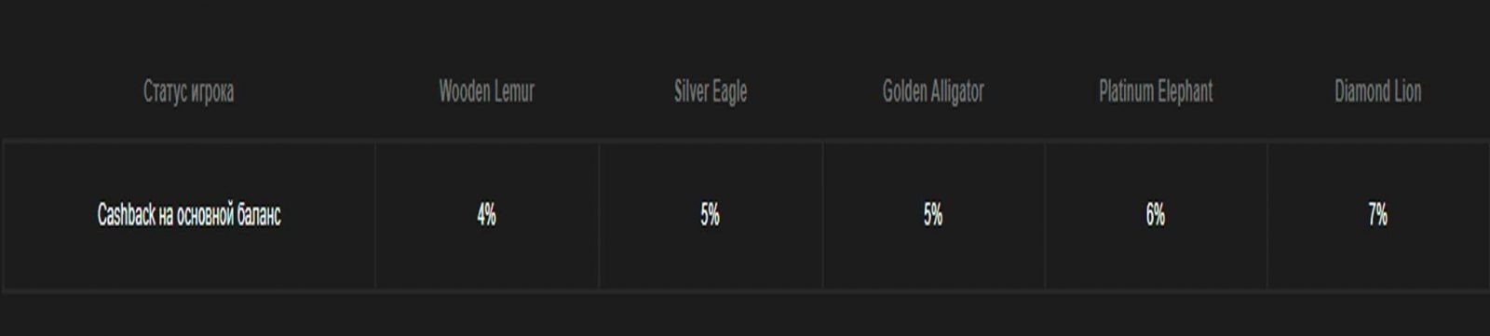
Task: Click the Статус игрока column header
Action: pyautogui.click(x=188, y=91)
